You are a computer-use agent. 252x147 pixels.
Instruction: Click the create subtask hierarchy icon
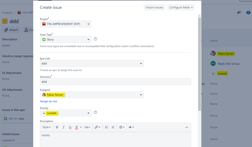coord(26,30)
